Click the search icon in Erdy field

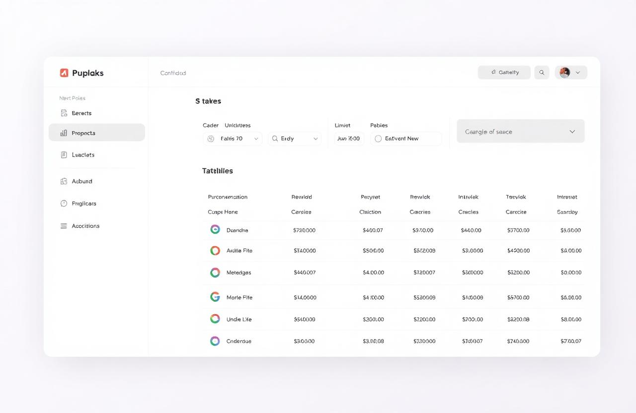point(275,139)
